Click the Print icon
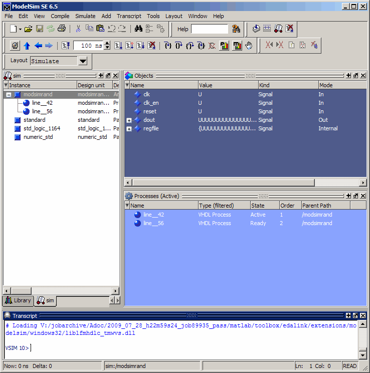The width and height of the screenshot is (370, 373). (62, 29)
